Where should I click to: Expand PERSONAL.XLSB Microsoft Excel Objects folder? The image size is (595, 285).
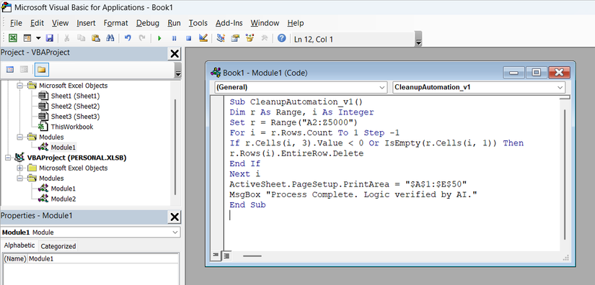click(x=19, y=168)
